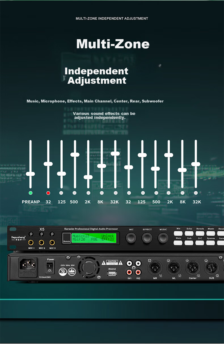The image size is (224, 344).
Task: Click the slider handle above the red dot
Action: (48, 164)
